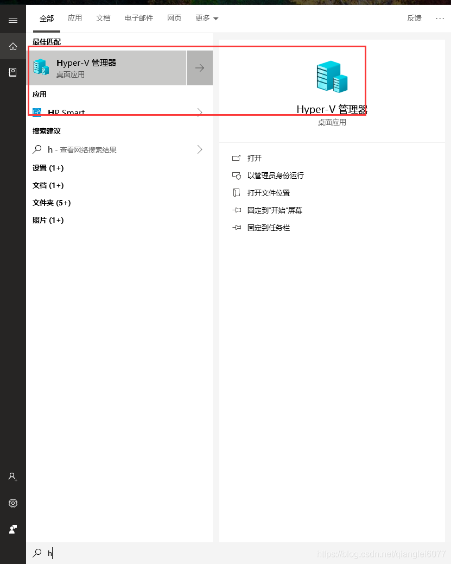
Task: Click the add account icon in the sidebar
Action: point(13,477)
